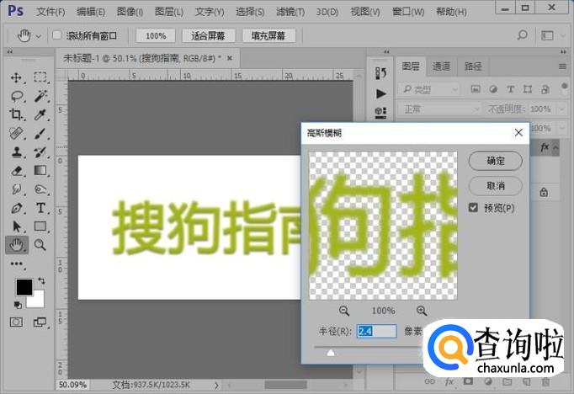Switch to the 路径 tab
The width and height of the screenshot is (574, 394).
click(x=473, y=67)
